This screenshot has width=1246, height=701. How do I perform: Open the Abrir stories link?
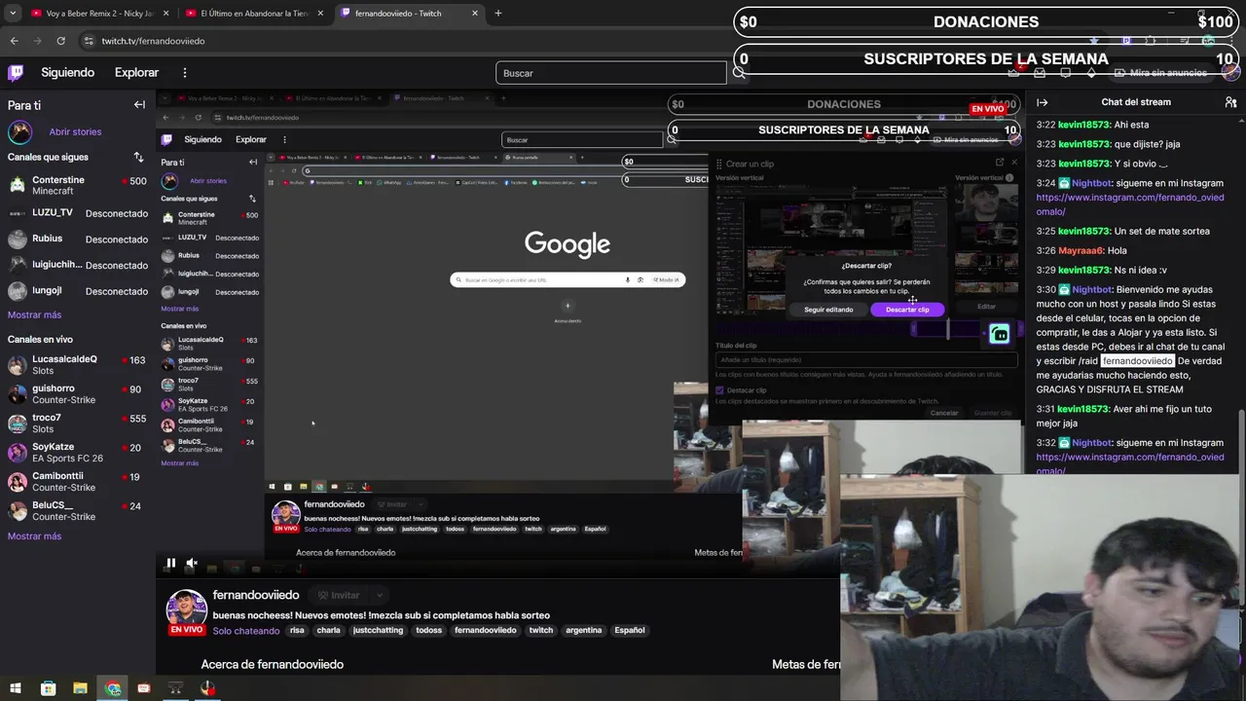click(x=75, y=131)
